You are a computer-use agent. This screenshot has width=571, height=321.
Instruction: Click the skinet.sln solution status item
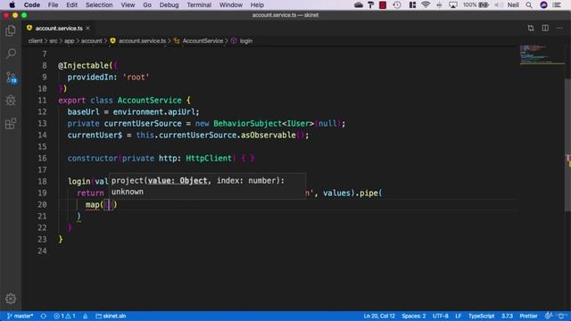tap(111, 316)
